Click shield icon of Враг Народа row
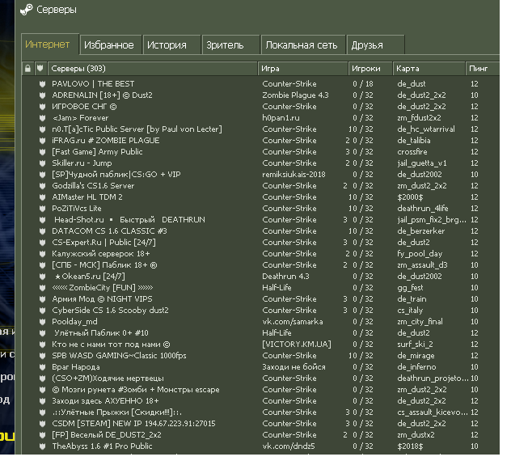The image size is (511, 461). click(42, 367)
